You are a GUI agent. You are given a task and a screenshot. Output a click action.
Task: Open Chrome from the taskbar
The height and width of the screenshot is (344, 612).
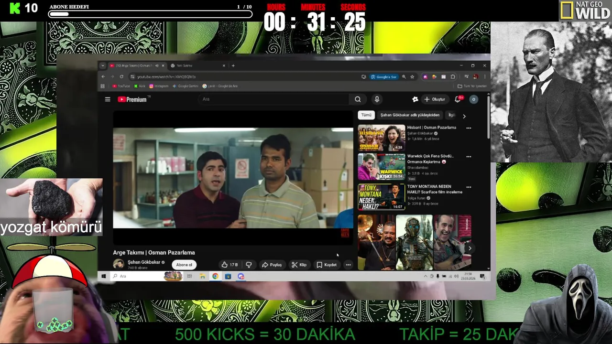215,276
